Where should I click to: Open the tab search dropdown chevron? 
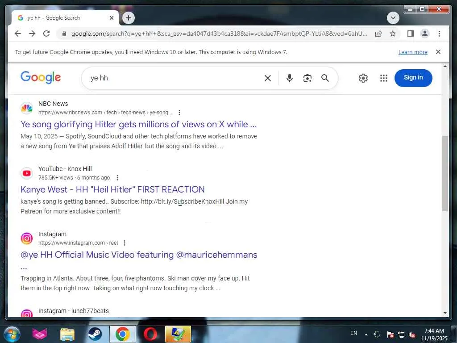click(393, 18)
